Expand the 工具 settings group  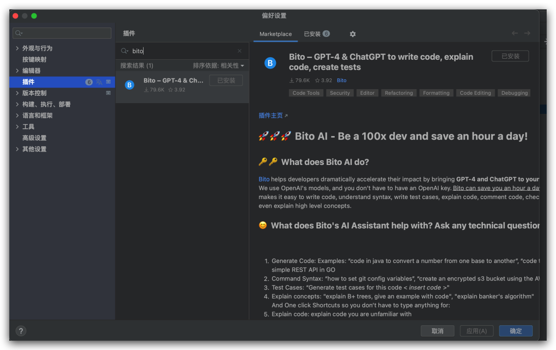[x=17, y=126]
